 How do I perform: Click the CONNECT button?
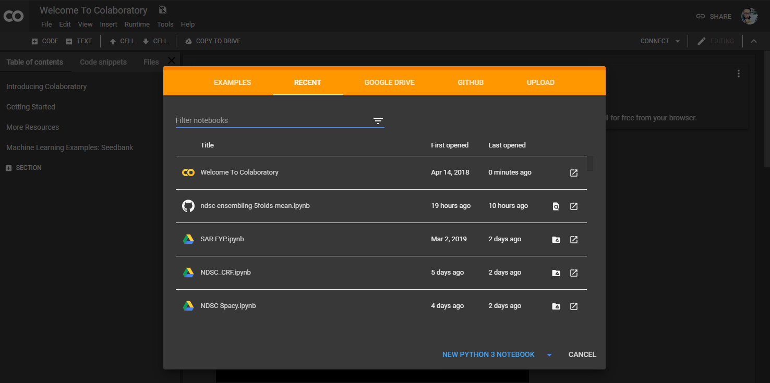point(655,41)
